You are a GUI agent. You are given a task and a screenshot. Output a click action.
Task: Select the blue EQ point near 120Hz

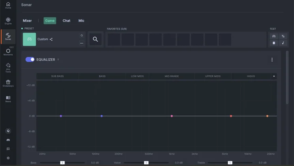tap(102, 116)
